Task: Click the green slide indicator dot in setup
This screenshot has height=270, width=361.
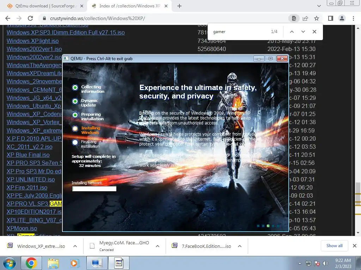Action: pos(268,226)
